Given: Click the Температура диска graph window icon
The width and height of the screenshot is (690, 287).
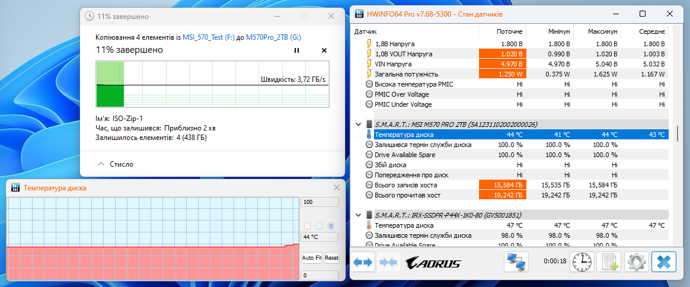Looking at the screenshot, I should click(x=15, y=188).
